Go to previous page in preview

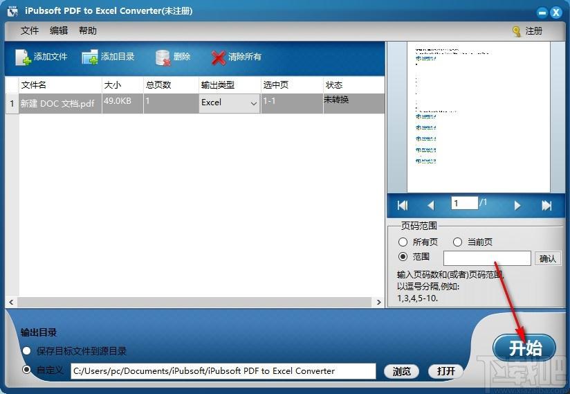point(431,206)
